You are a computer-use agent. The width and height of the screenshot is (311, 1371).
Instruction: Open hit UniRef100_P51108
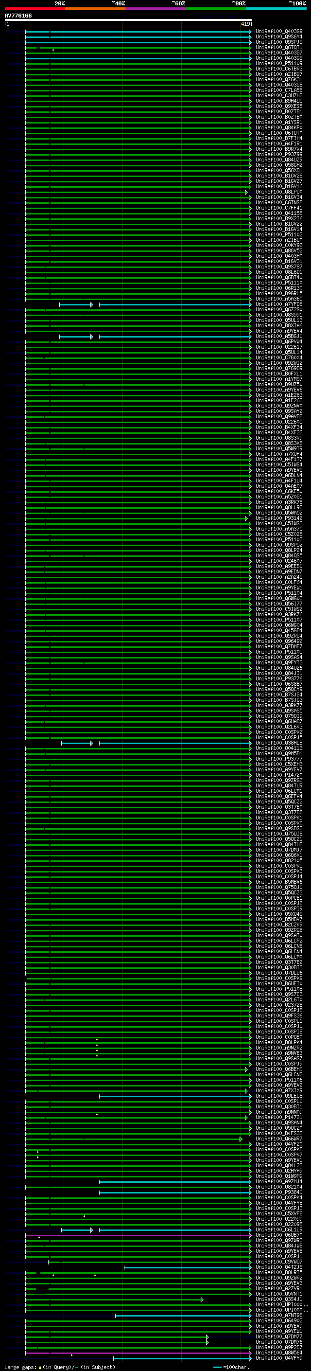pos(279,989)
